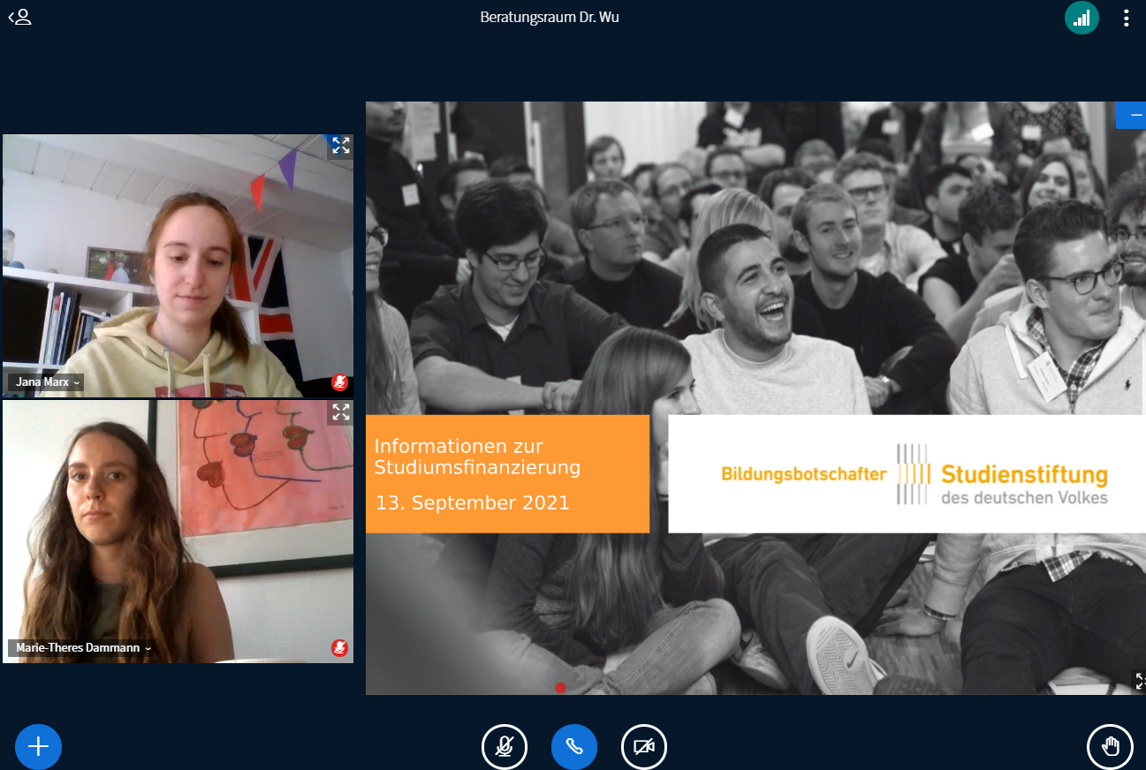1146x770 pixels.
Task: Minimize the presentation with the blue button
Action: 1132,115
